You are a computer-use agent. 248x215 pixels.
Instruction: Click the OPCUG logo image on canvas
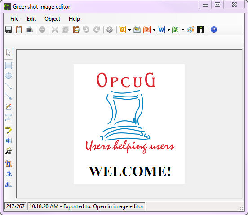coord(129,124)
